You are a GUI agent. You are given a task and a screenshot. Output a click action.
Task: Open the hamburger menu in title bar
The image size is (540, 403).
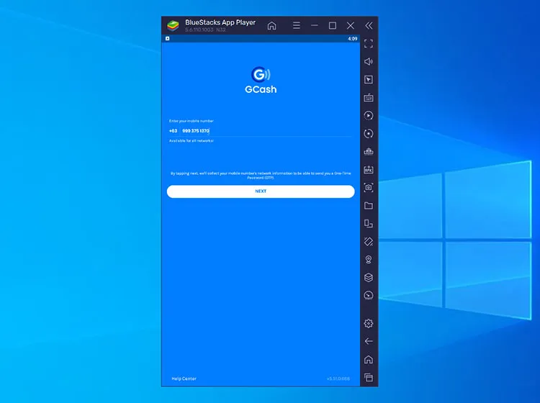(296, 25)
